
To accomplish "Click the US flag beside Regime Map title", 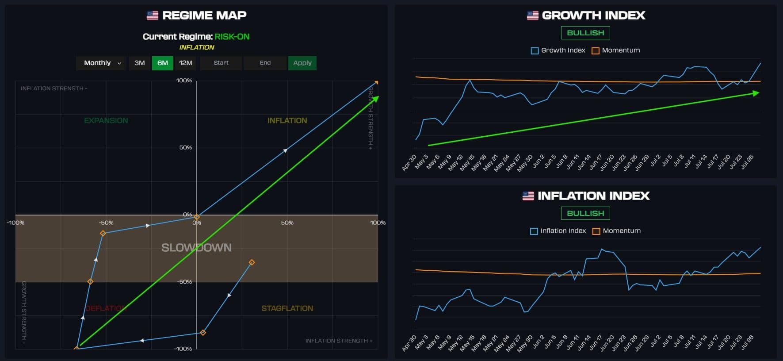I will pyautogui.click(x=152, y=15).
